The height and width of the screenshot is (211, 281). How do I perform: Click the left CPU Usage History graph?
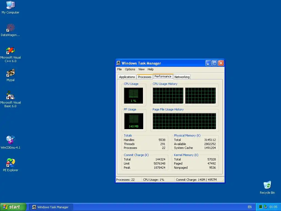[168, 96]
